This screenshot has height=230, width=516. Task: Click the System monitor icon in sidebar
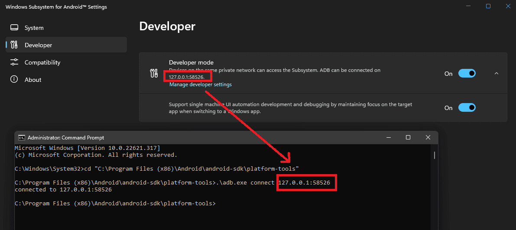(x=14, y=28)
